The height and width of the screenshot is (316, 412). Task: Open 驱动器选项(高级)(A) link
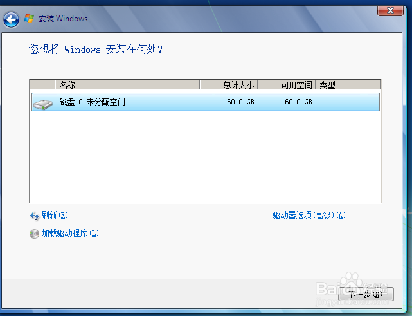pyautogui.click(x=309, y=215)
